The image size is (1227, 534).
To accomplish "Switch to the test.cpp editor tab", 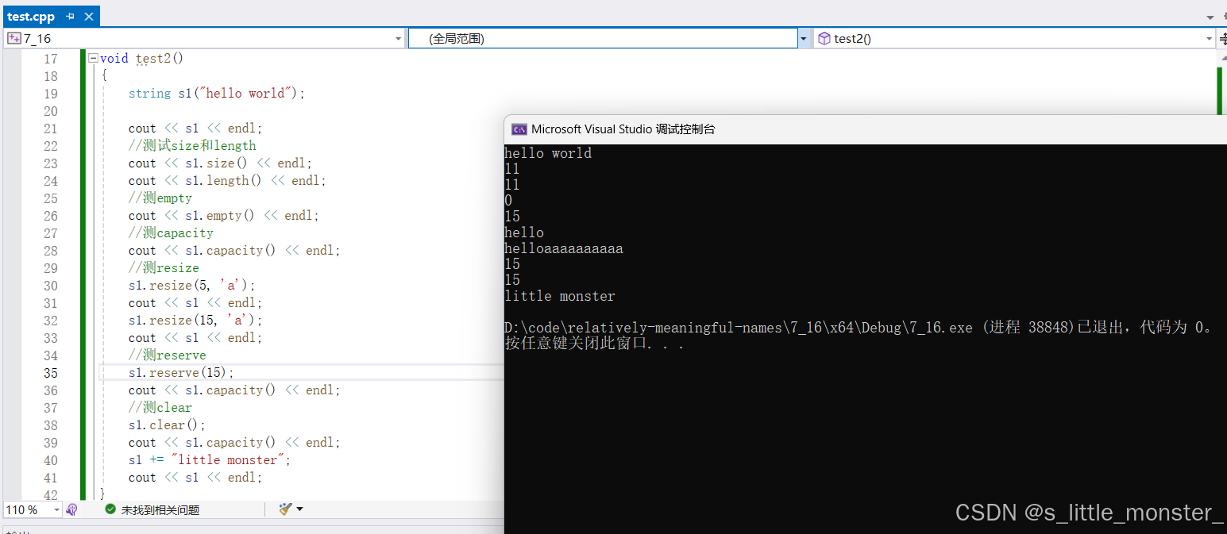I will coord(31,17).
